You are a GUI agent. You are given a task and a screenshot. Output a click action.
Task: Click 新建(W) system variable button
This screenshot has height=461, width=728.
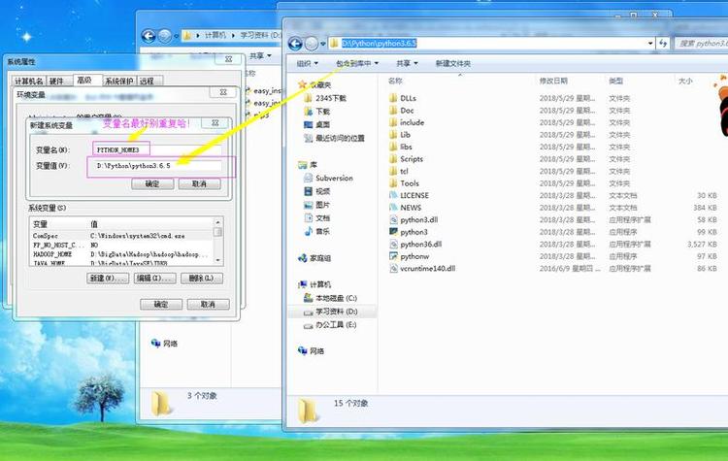(x=107, y=279)
